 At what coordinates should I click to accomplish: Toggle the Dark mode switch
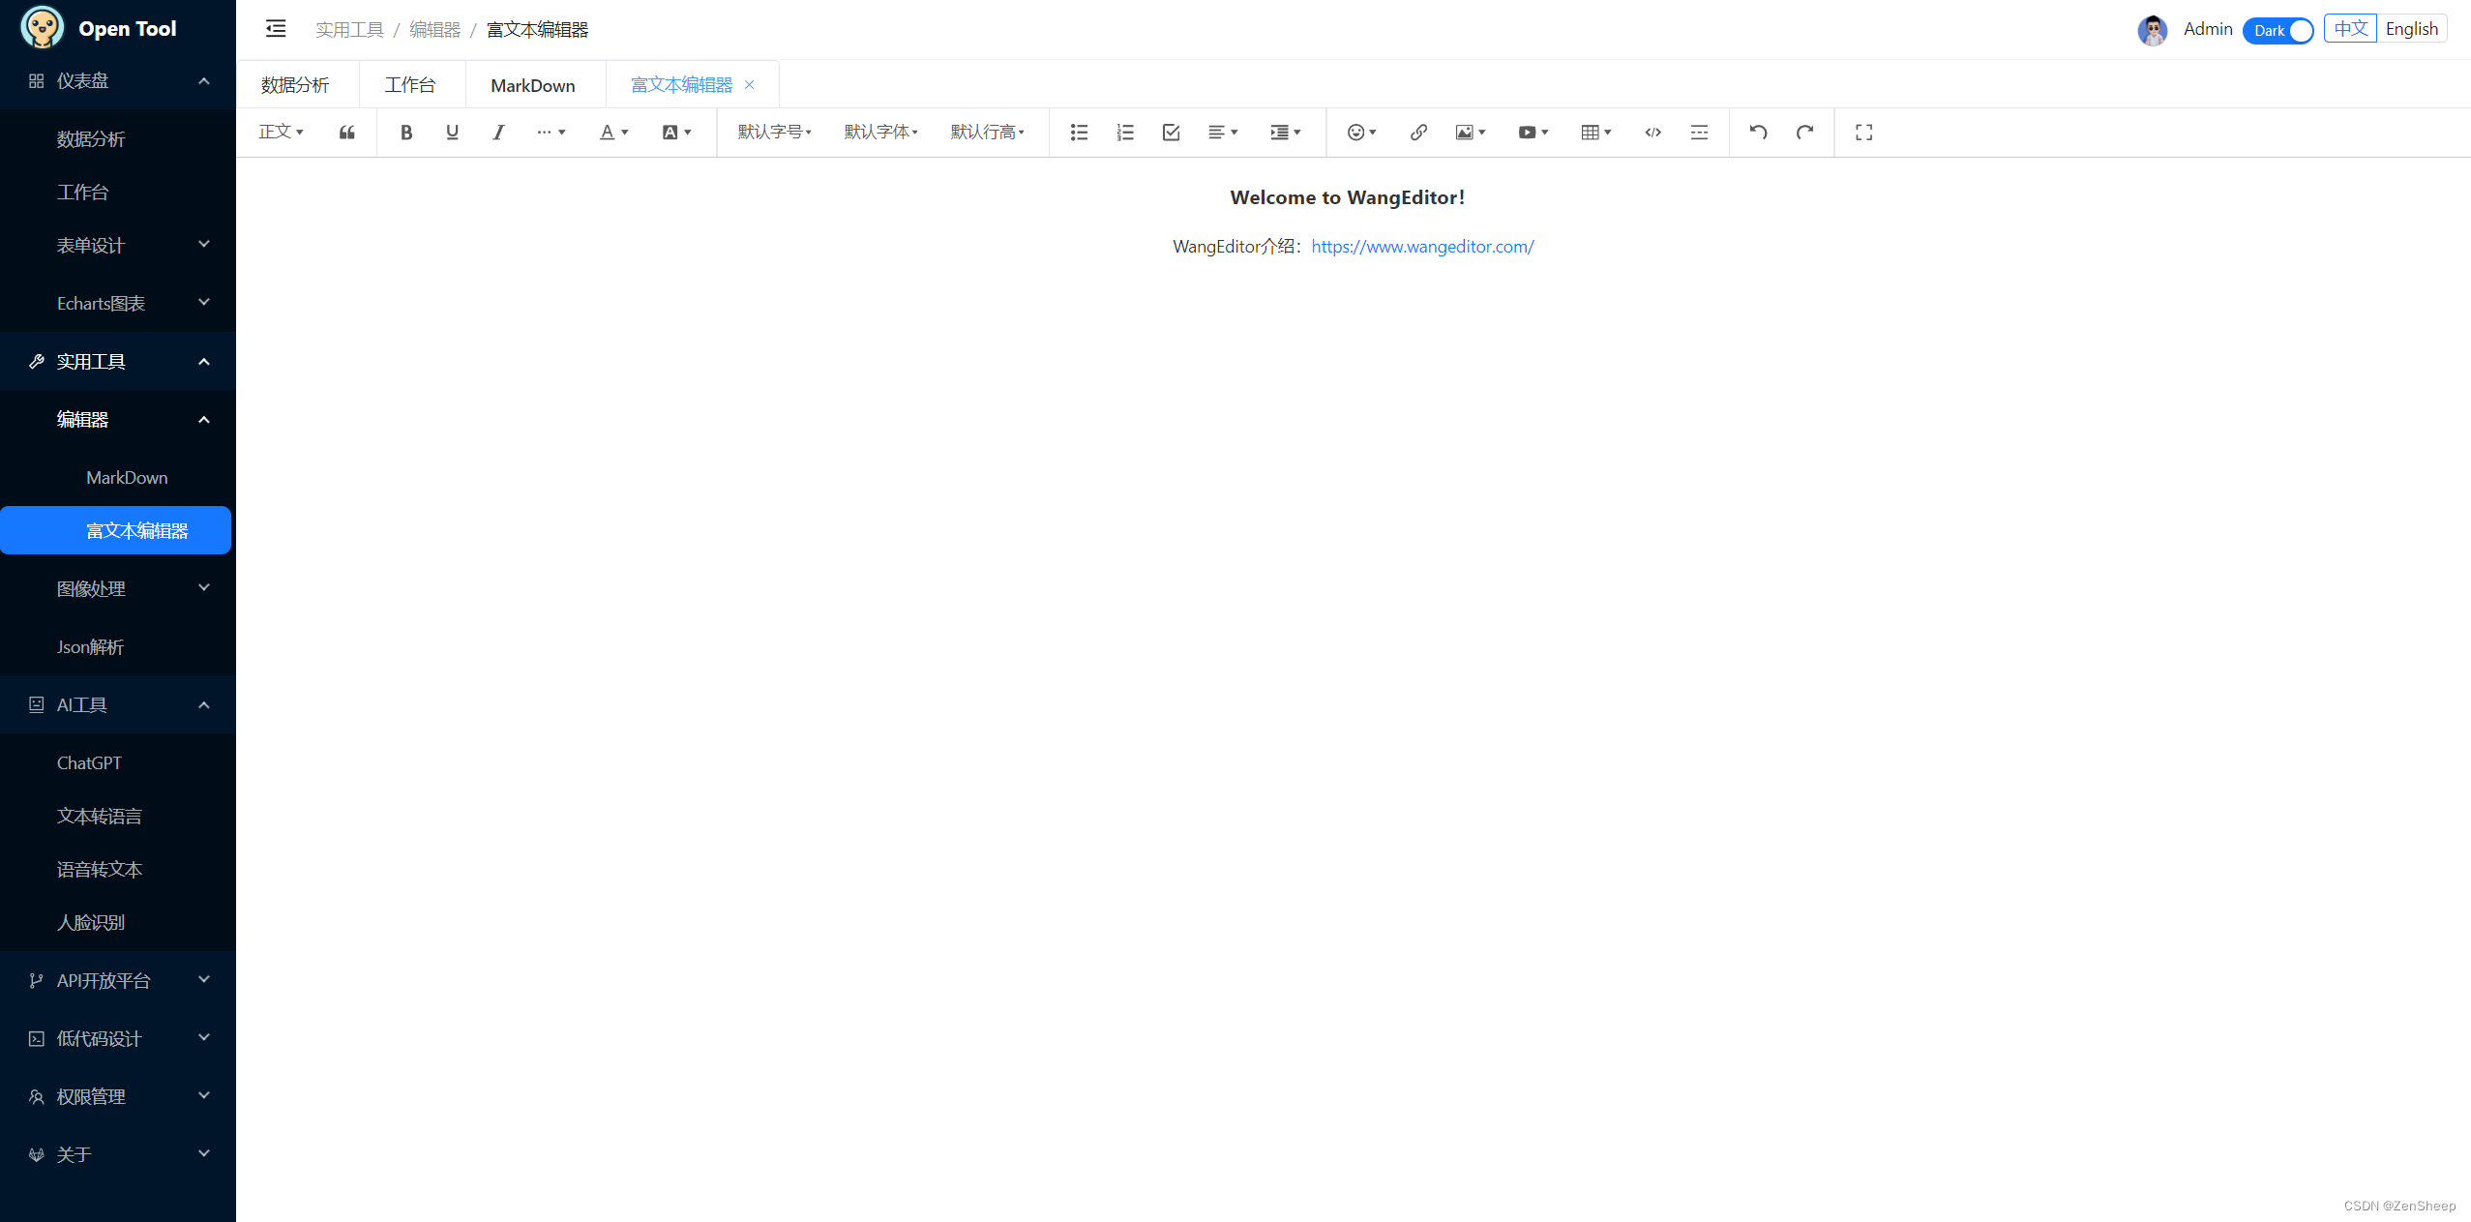click(2277, 30)
